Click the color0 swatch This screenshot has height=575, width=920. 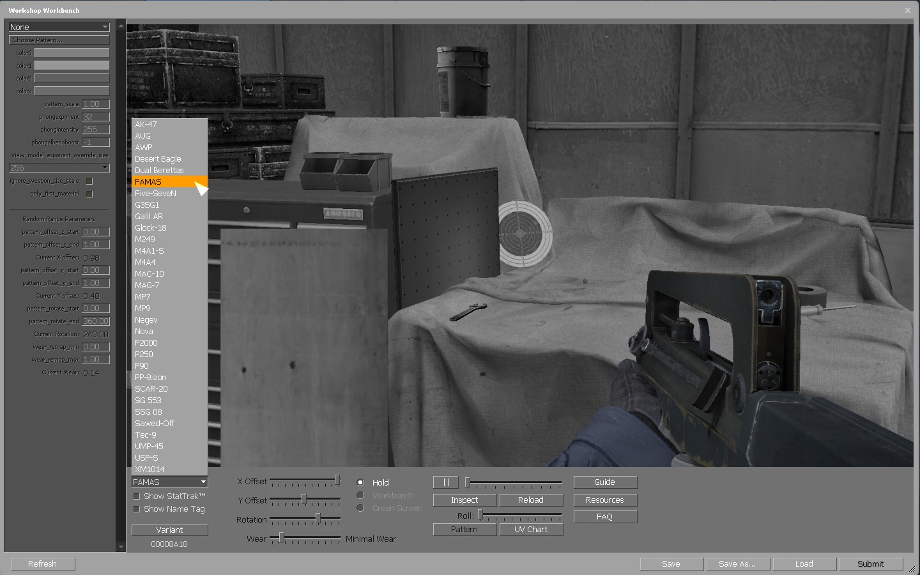[72, 52]
